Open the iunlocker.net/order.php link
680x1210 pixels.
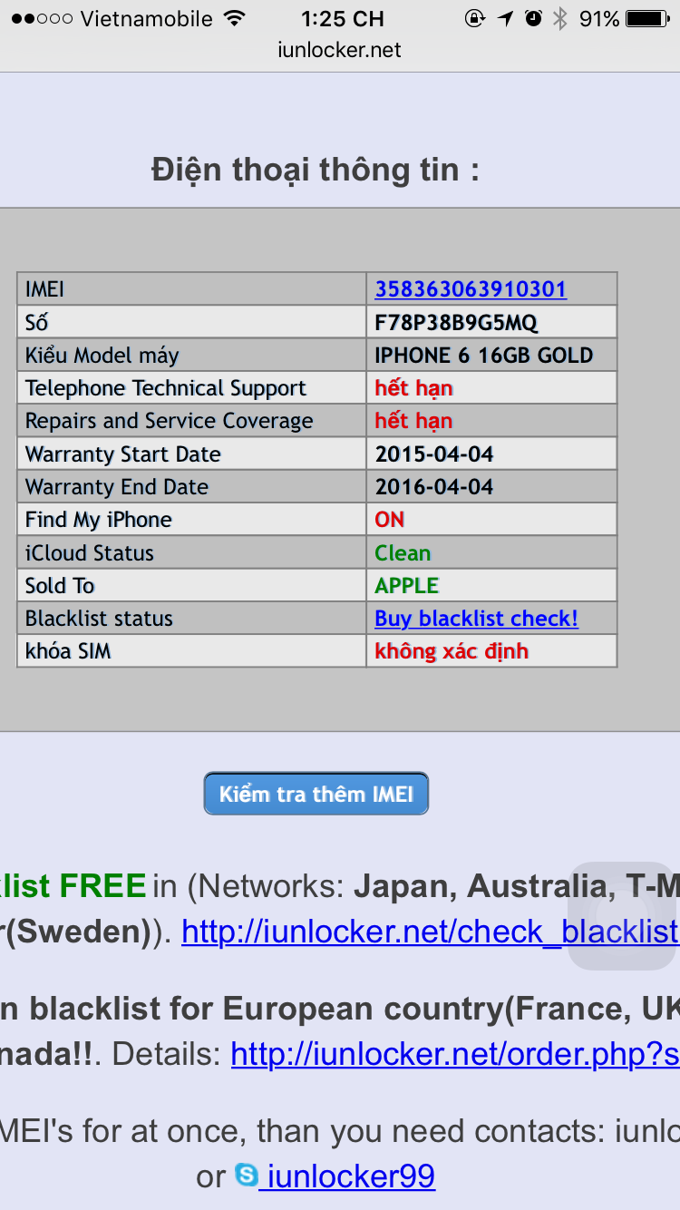tap(455, 1054)
